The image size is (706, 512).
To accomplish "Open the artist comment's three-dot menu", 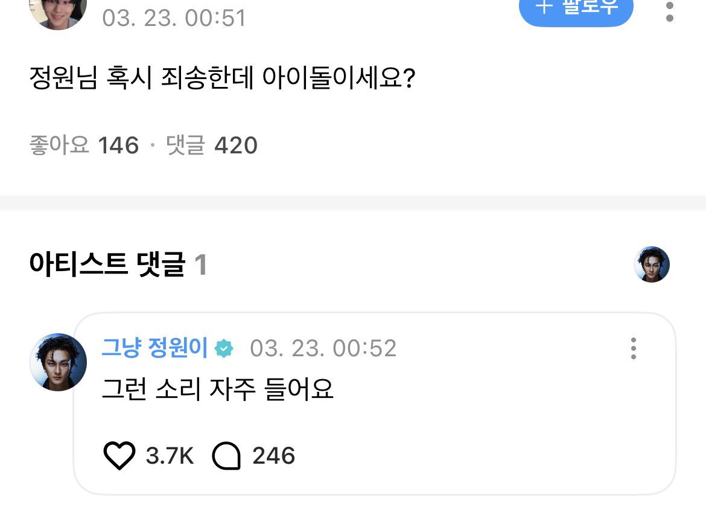I will click(x=633, y=348).
